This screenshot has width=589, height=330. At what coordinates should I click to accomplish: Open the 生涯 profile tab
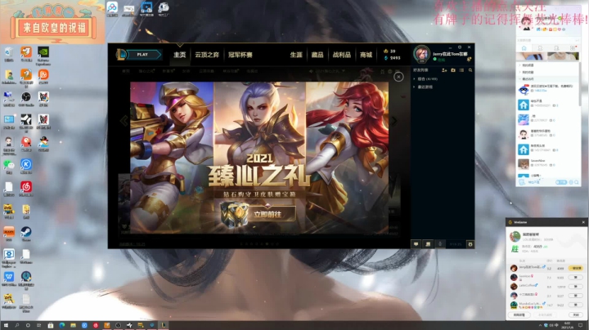click(296, 55)
